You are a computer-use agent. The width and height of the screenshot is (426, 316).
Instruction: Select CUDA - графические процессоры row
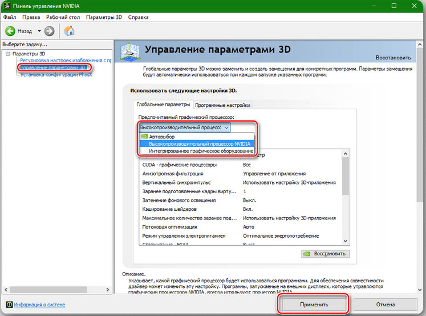click(x=240, y=165)
